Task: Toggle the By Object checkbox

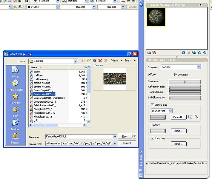Action: click(176, 75)
